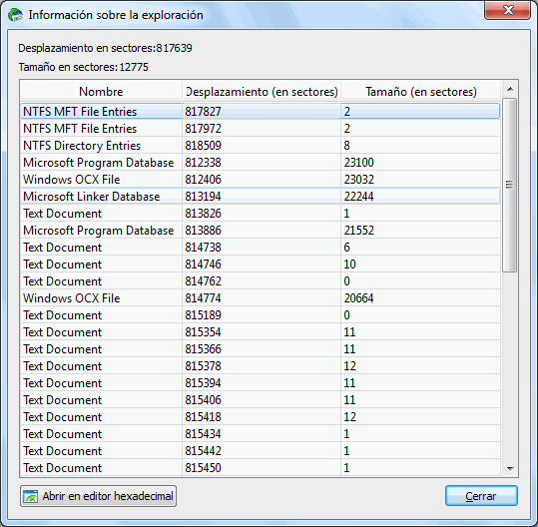The image size is (538, 527).
Task: Click the scrollbar down arrow
Action: click(x=510, y=468)
